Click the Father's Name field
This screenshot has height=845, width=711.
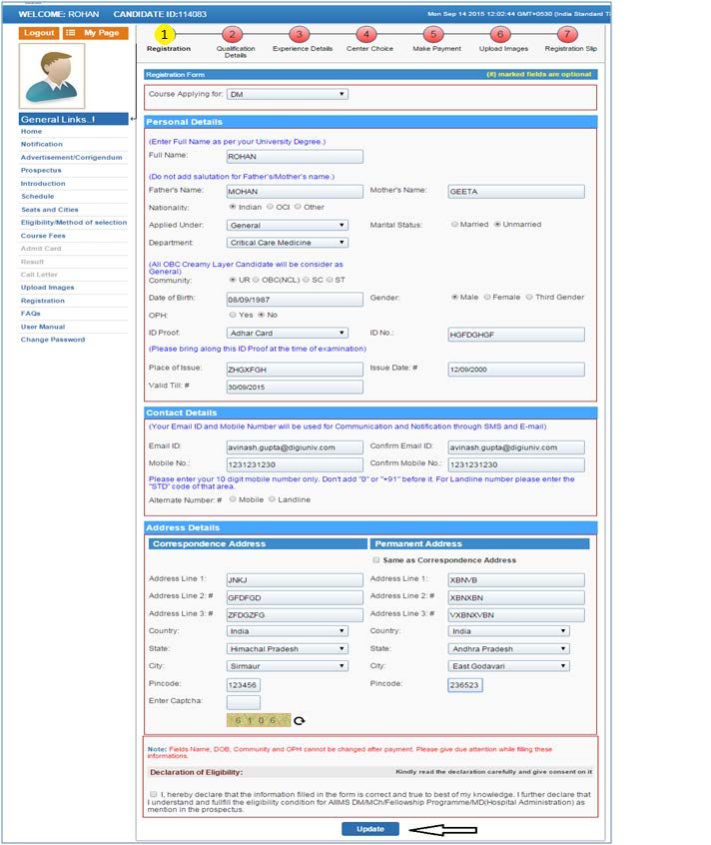pos(295,192)
